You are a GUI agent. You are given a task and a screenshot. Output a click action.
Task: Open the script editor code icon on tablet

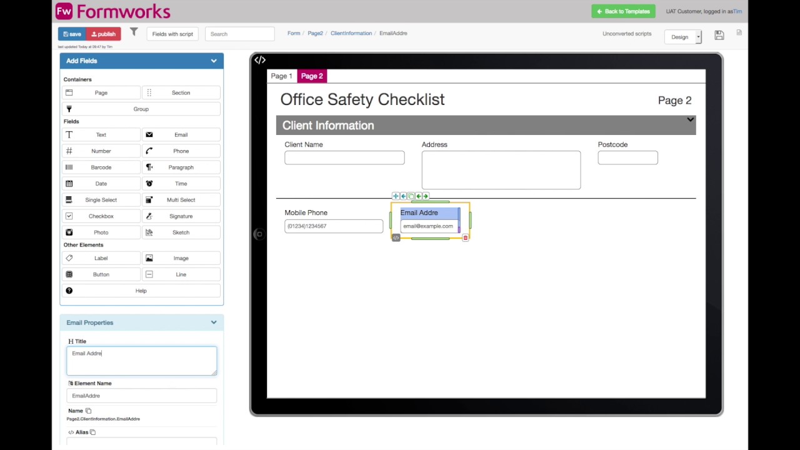coord(260,60)
